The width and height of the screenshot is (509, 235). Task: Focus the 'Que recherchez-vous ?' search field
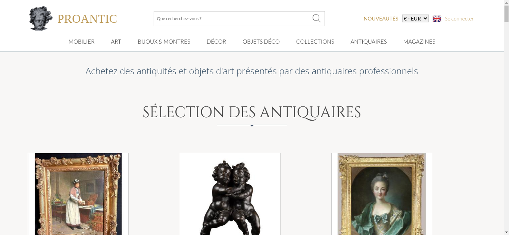click(x=233, y=19)
